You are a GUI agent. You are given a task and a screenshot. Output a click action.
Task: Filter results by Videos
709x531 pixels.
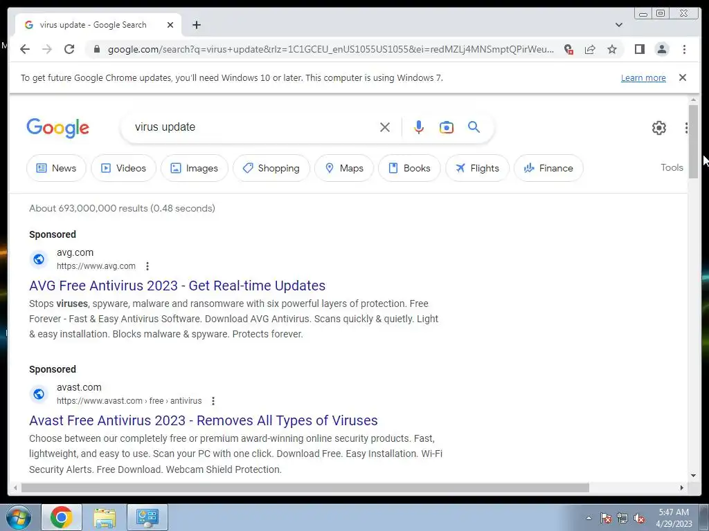(x=123, y=168)
